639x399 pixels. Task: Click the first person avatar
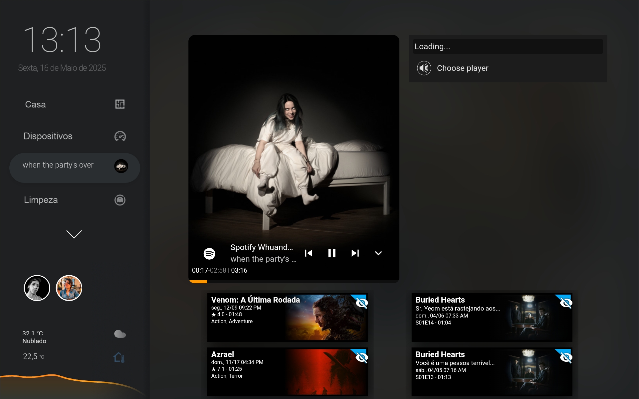click(x=37, y=288)
